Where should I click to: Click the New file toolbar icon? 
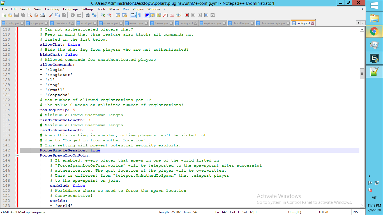click(4, 15)
